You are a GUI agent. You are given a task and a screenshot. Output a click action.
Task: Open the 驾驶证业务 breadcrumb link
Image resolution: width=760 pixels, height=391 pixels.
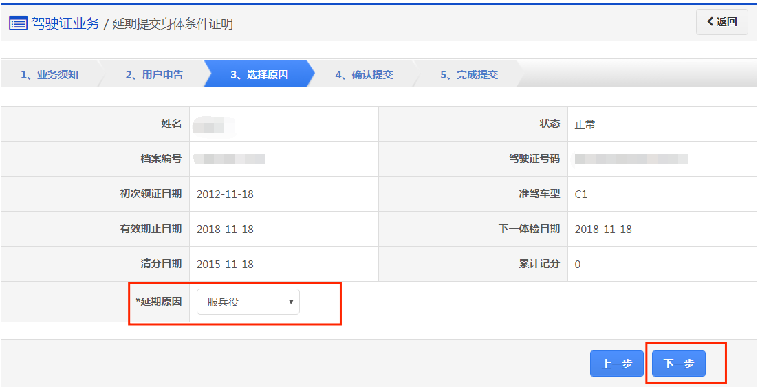[65, 23]
